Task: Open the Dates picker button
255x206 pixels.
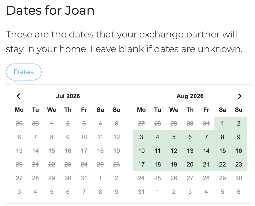Action: click(24, 72)
